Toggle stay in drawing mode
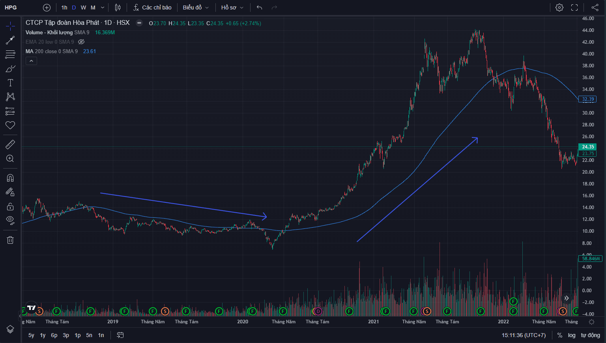This screenshot has height=343, width=606. pyautogui.click(x=10, y=192)
